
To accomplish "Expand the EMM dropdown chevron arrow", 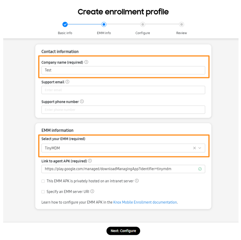I will [x=200, y=148].
